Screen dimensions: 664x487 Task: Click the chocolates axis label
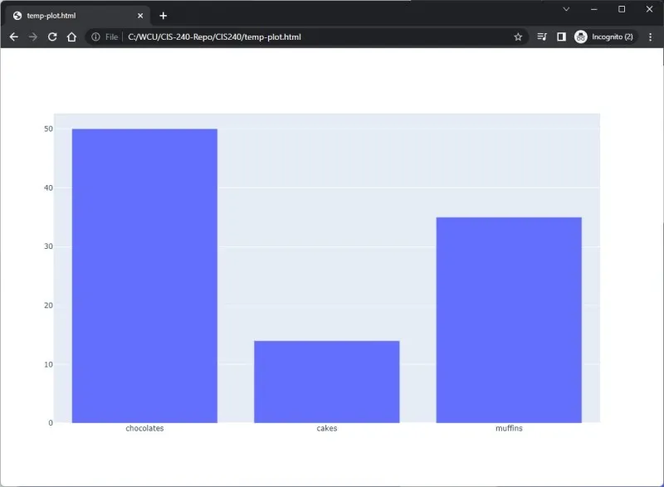click(x=144, y=428)
